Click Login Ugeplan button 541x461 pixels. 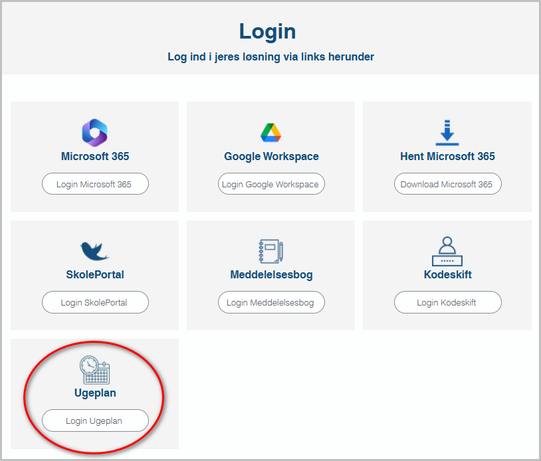(x=95, y=420)
